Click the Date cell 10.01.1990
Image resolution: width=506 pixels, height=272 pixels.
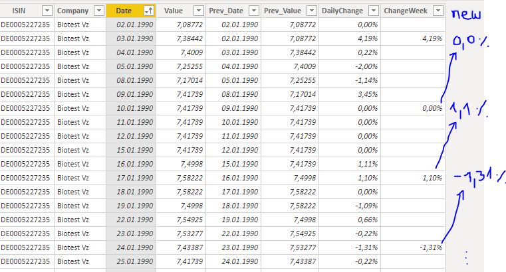click(x=131, y=108)
